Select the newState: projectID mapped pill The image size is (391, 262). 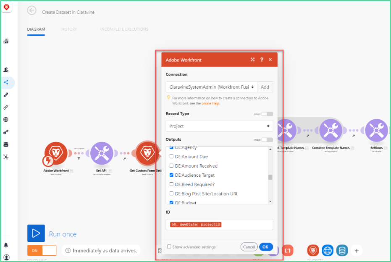pyautogui.click(x=196, y=225)
